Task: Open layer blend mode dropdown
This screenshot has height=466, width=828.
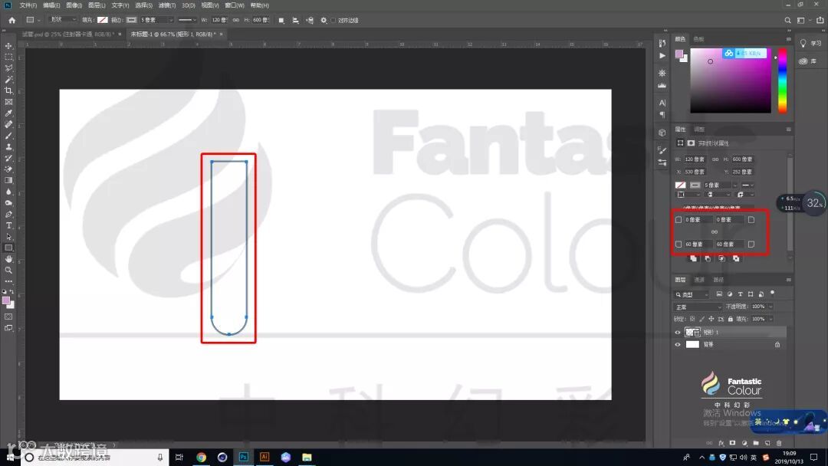Action: point(698,307)
